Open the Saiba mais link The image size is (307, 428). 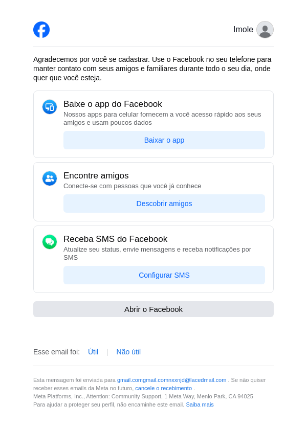coord(200,404)
